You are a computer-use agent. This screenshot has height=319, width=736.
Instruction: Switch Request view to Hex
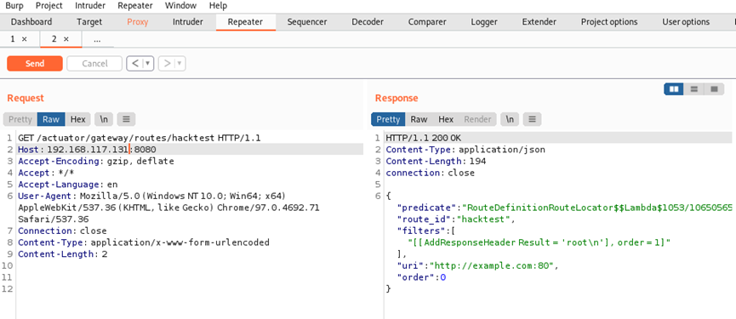78,120
